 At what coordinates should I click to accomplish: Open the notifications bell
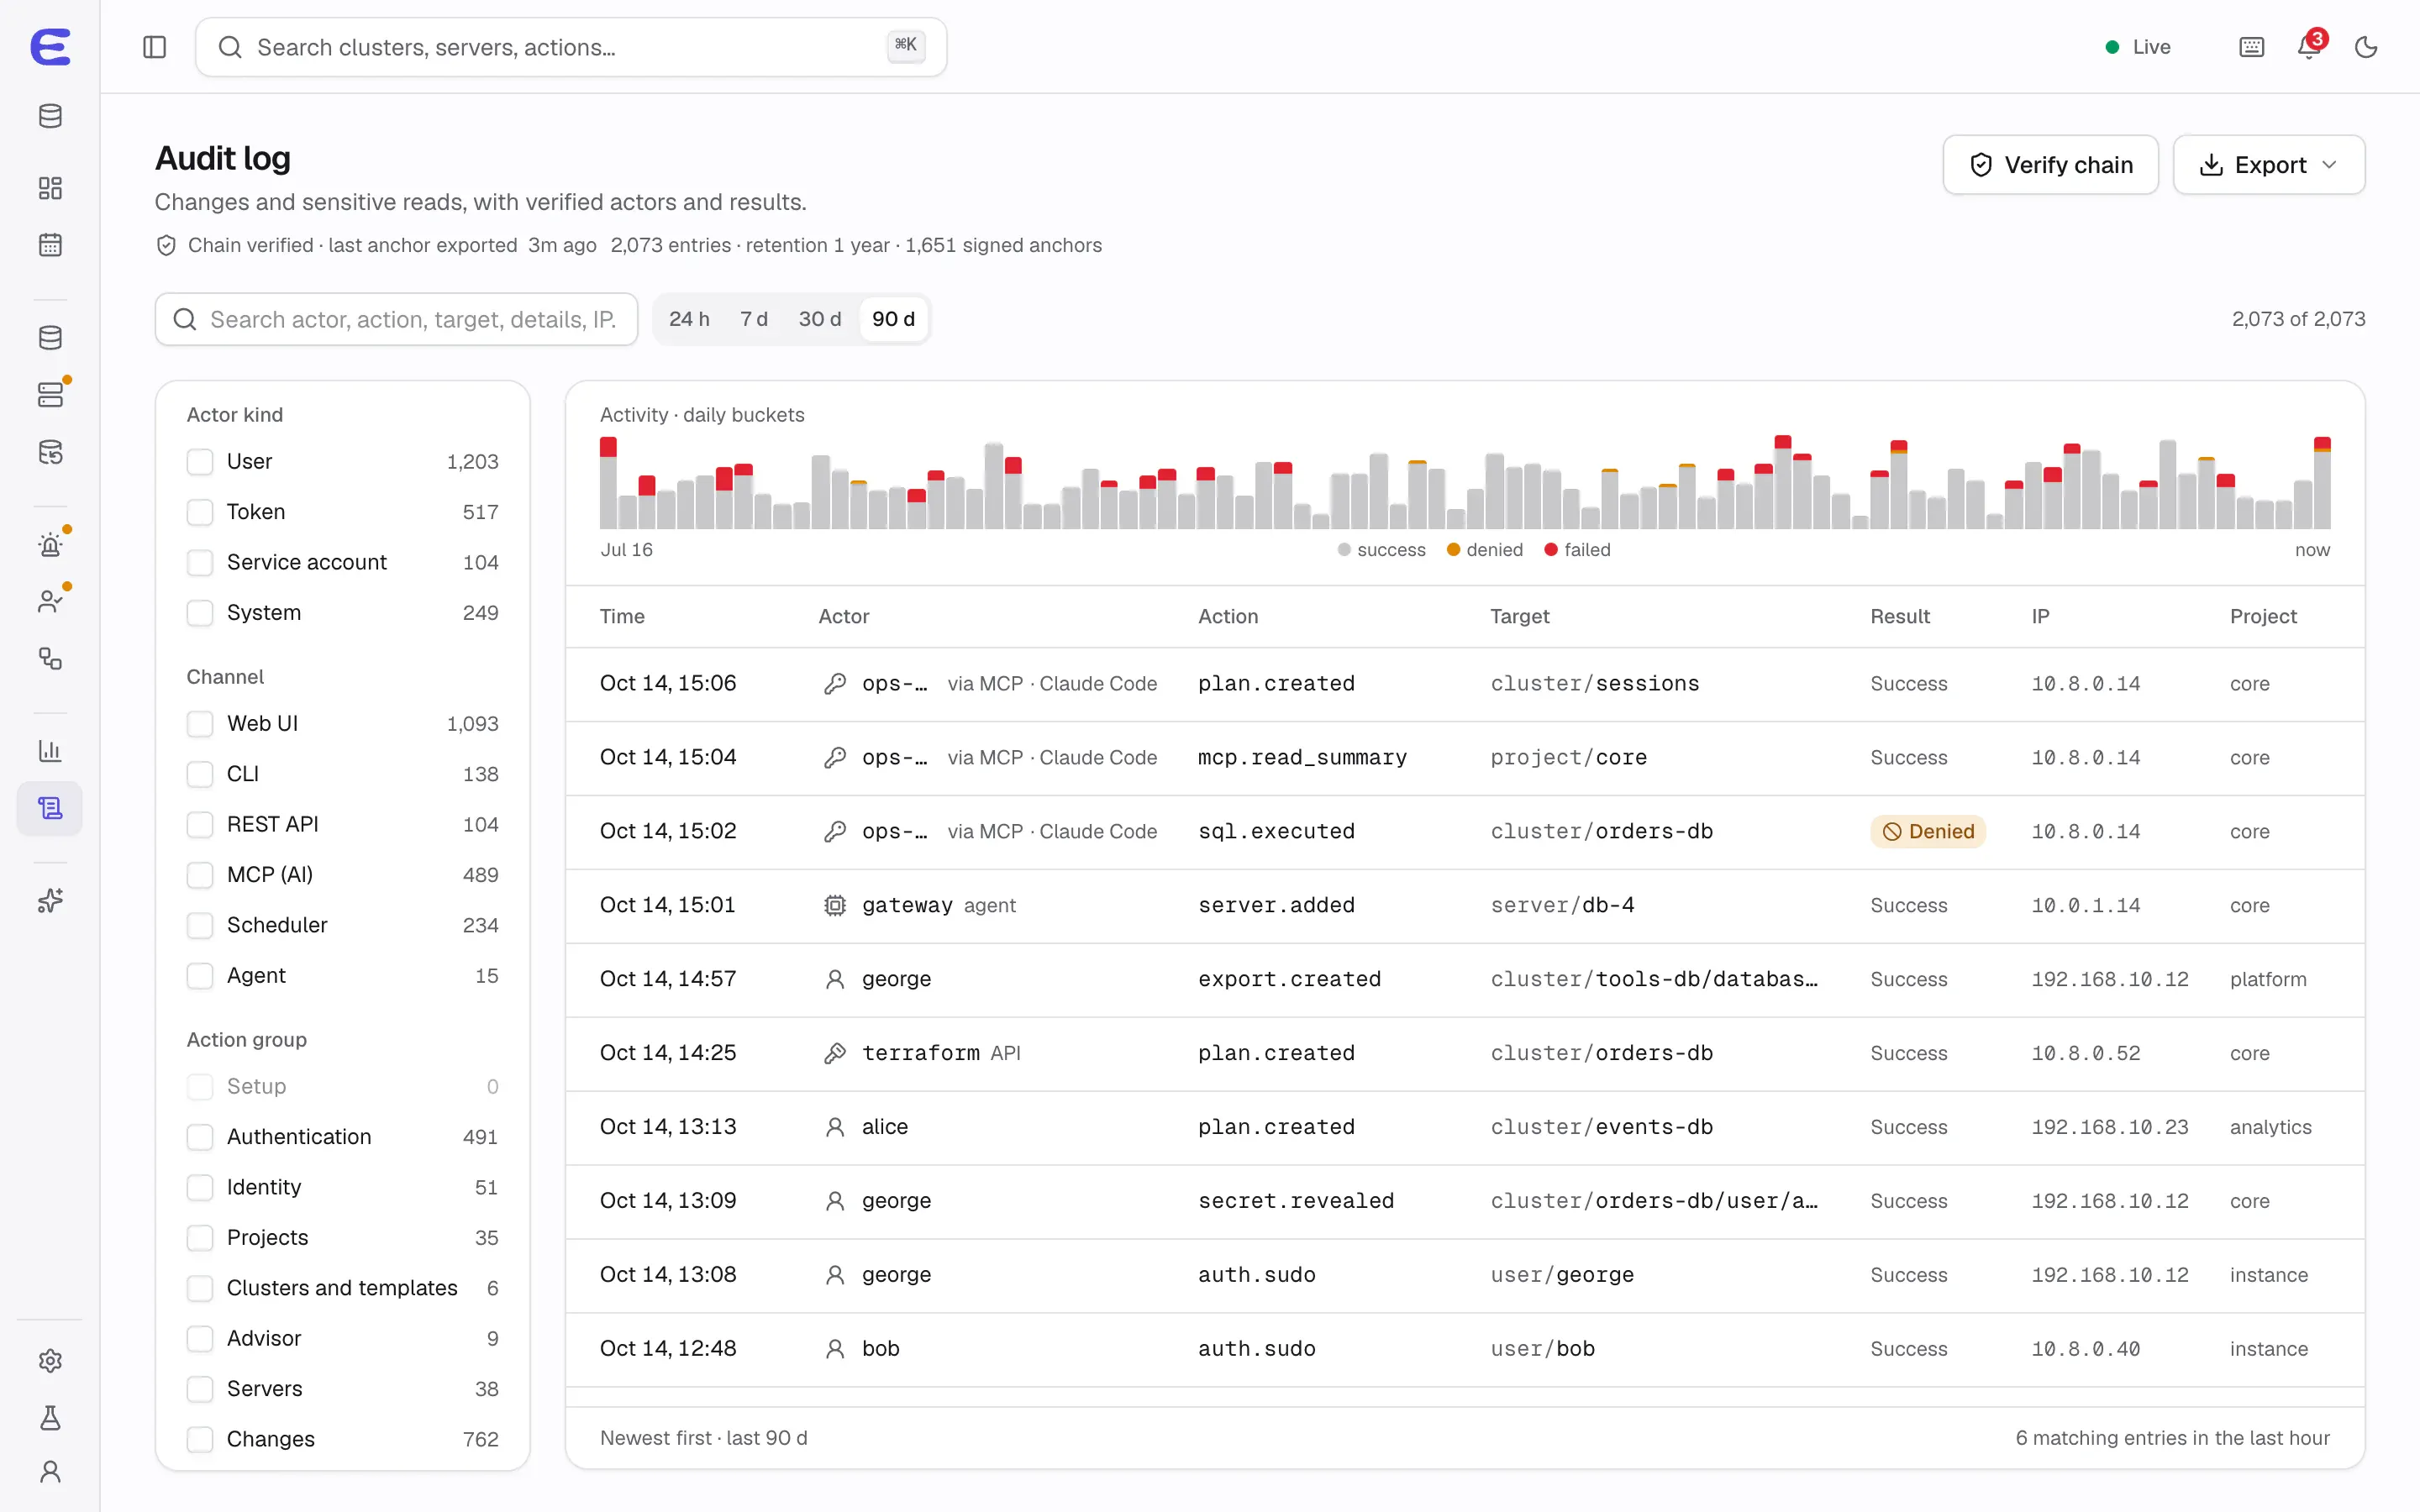pos(2309,47)
